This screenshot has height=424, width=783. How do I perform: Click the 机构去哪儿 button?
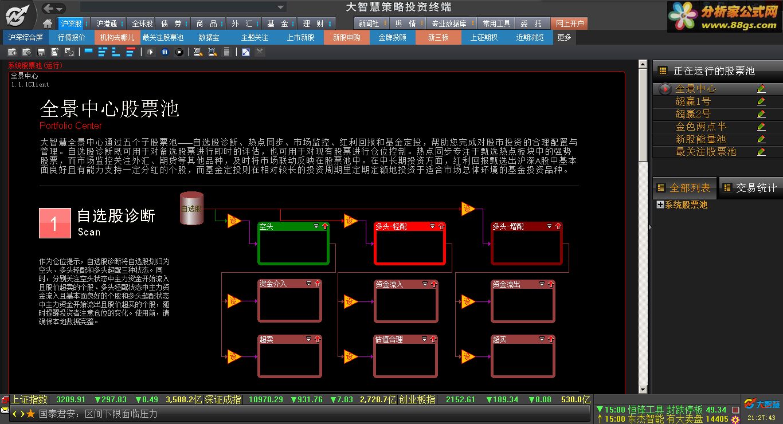pyautogui.click(x=117, y=37)
